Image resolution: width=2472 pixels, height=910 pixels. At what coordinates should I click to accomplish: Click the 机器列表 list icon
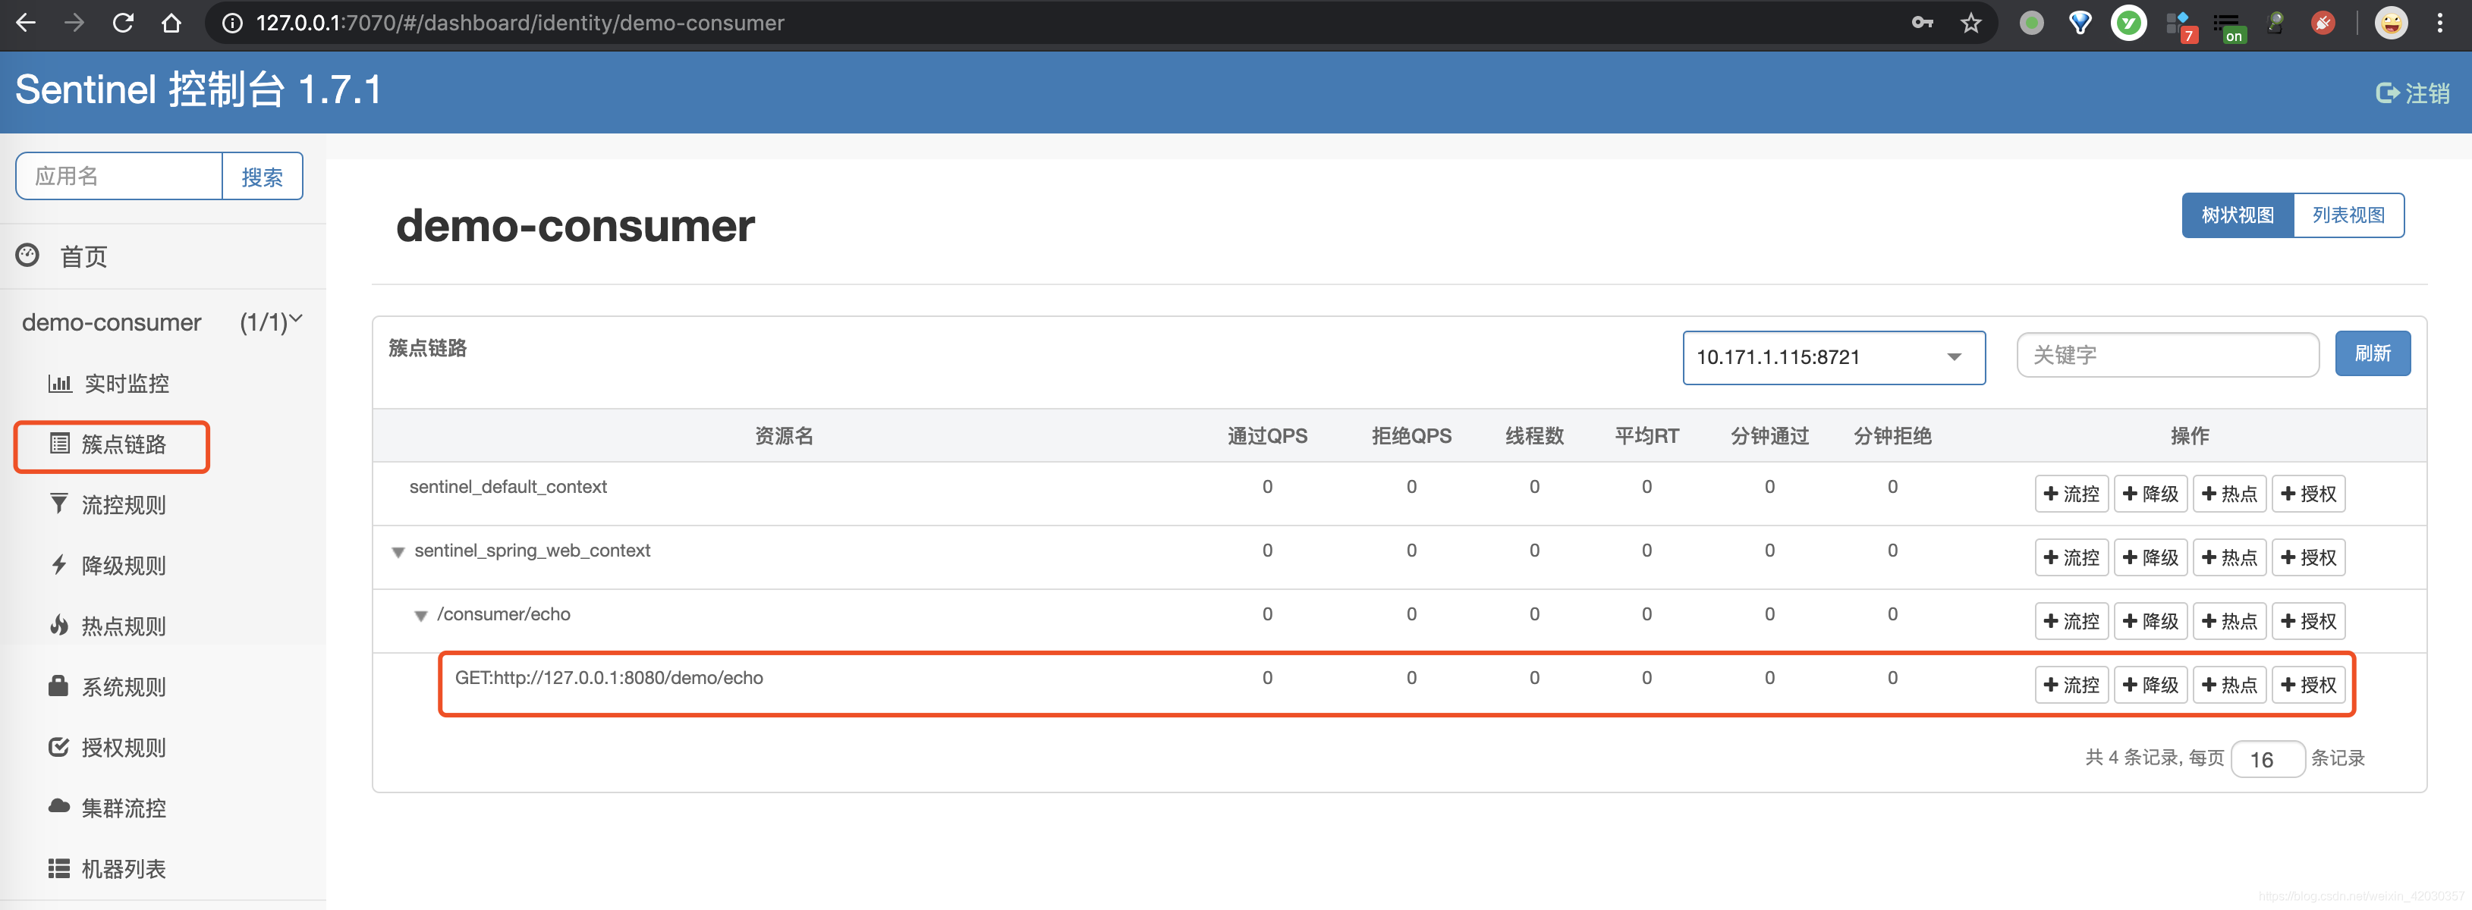point(59,868)
